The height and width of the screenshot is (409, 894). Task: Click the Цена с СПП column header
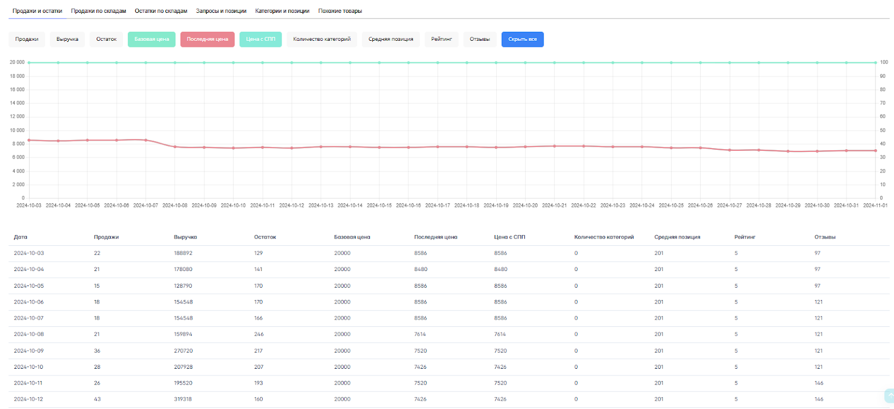pos(510,237)
